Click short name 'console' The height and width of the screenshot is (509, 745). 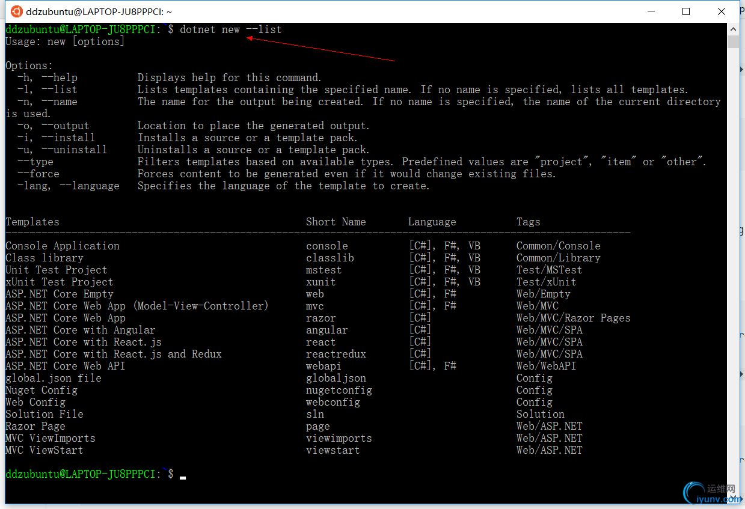[327, 246]
